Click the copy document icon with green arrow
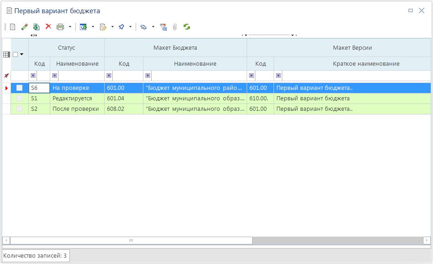 pos(37,27)
